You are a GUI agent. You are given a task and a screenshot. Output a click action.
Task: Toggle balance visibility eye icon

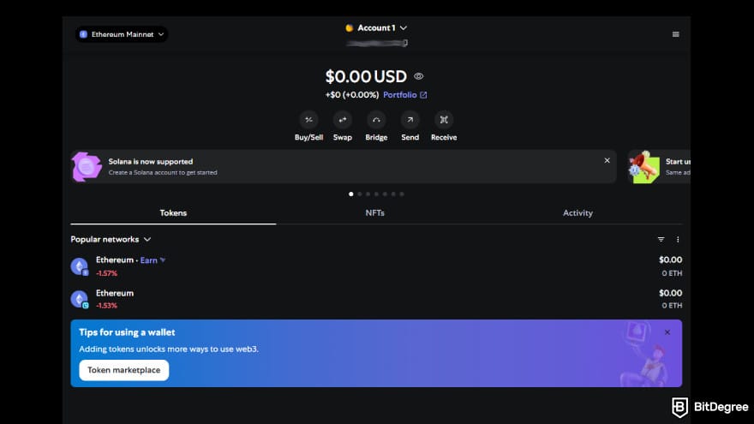click(419, 76)
